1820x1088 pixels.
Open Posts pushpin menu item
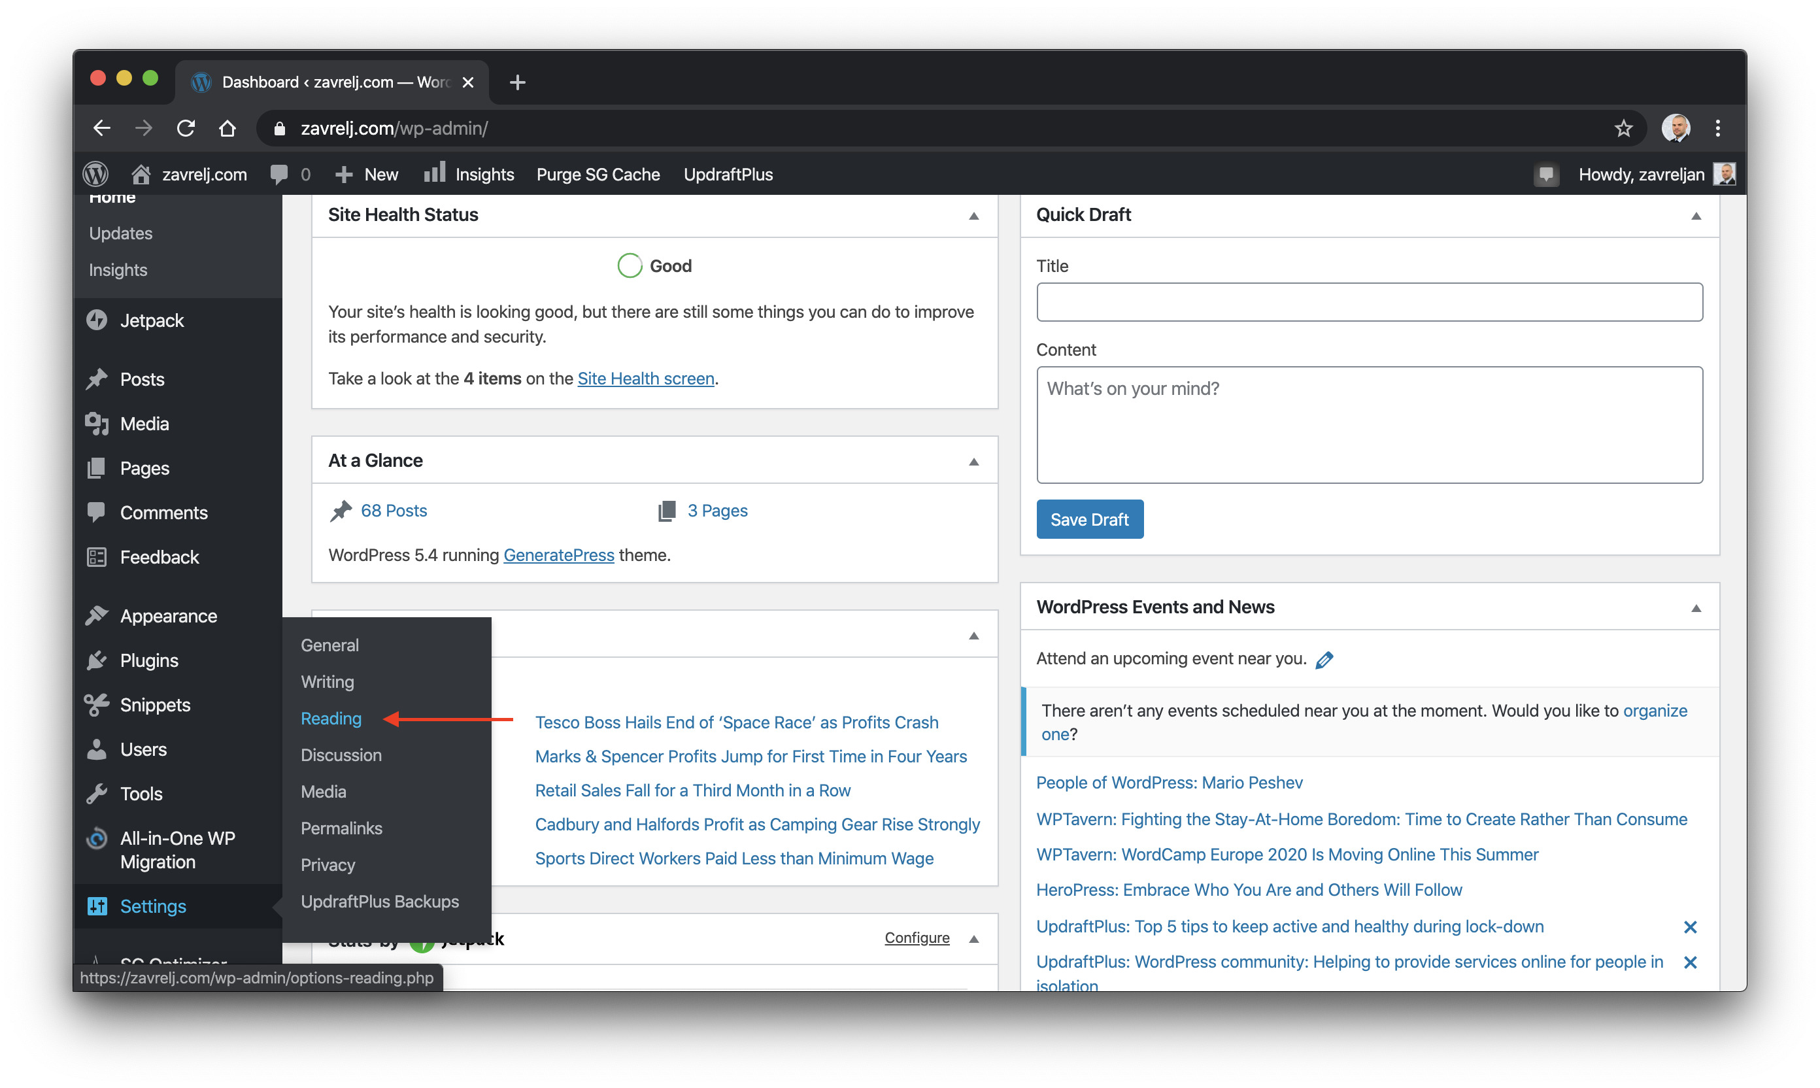(x=143, y=379)
